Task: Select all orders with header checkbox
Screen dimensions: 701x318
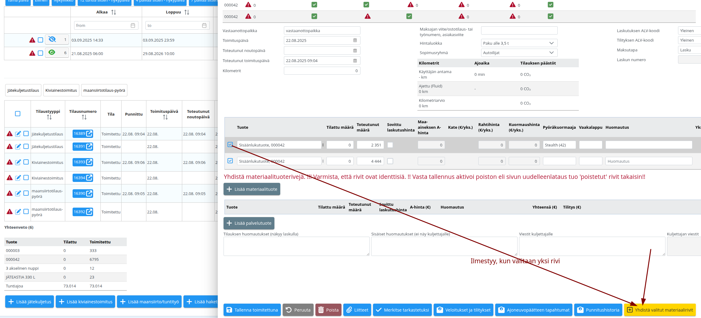Action: coord(18,114)
